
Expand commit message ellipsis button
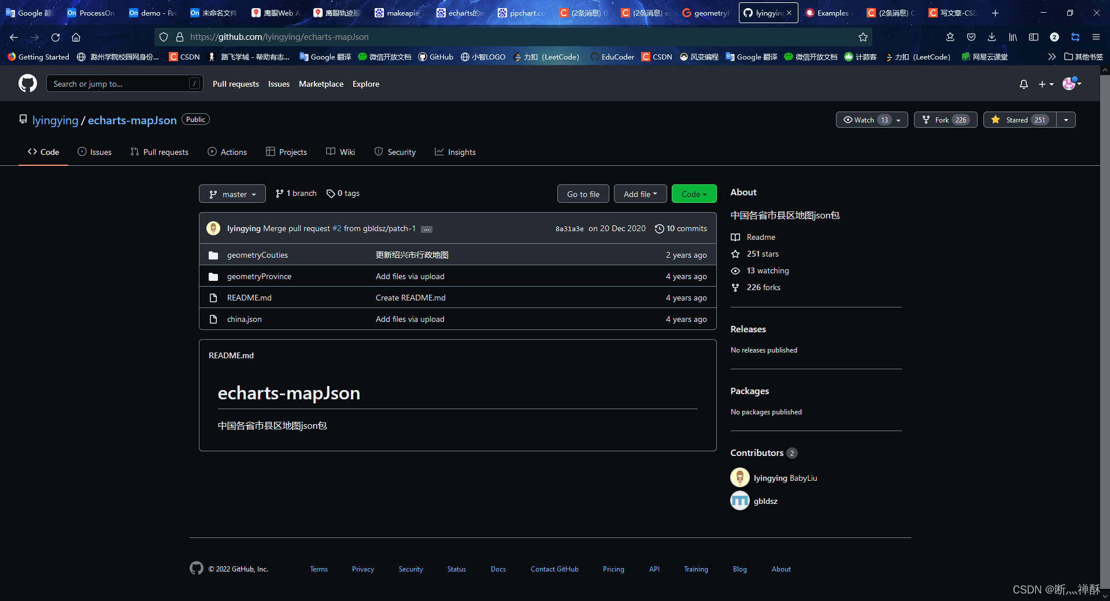click(x=426, y=229)
